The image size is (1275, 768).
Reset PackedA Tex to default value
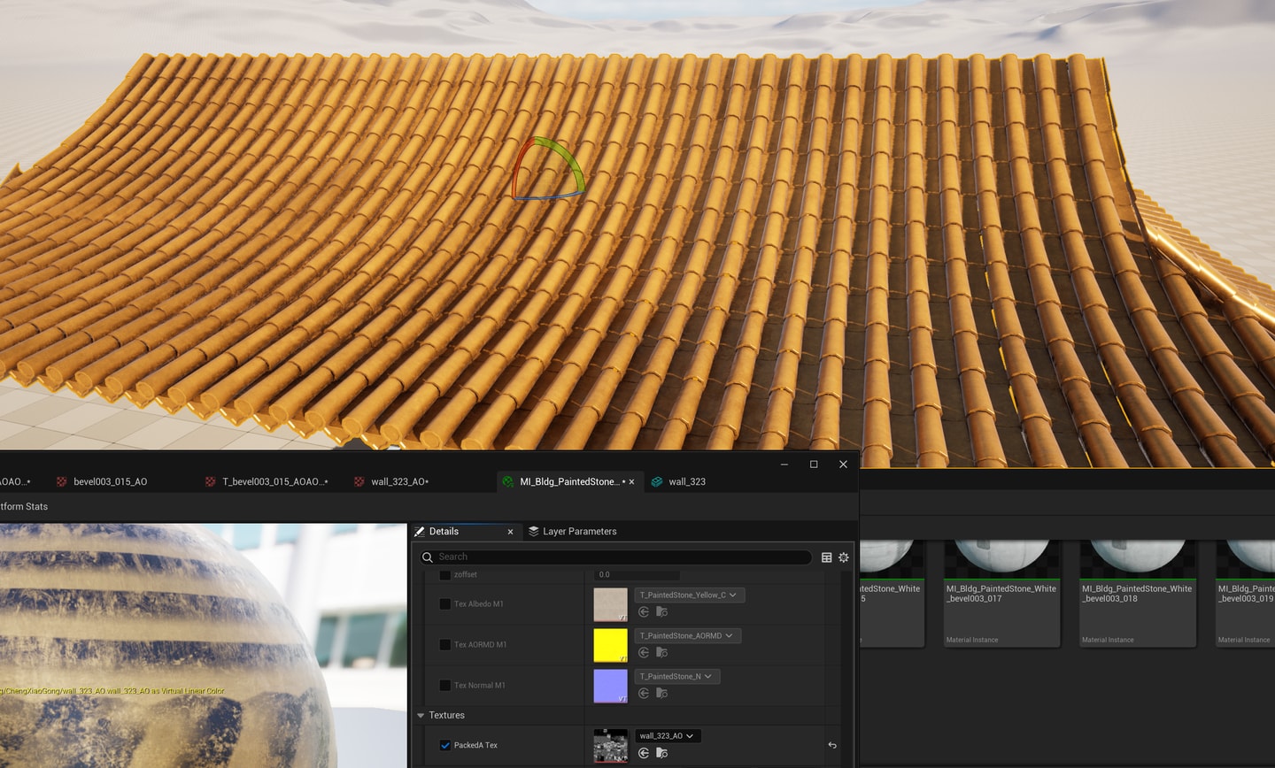tap(832, 745)
